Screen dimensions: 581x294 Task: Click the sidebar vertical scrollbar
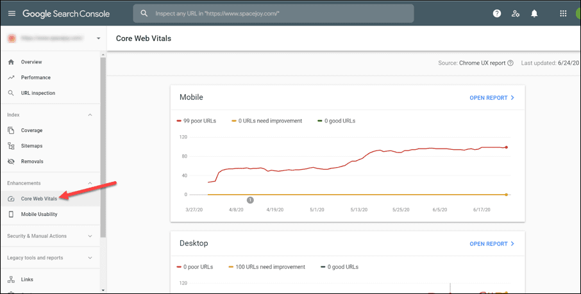pyautogui.click(x=103, y=147)
